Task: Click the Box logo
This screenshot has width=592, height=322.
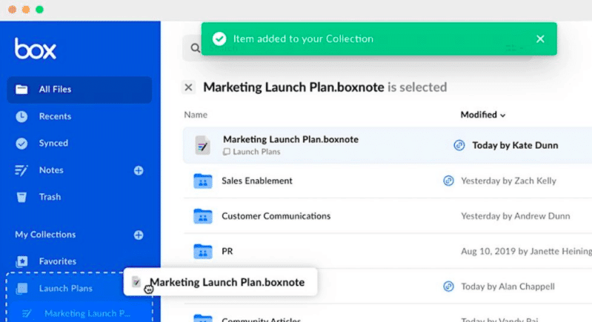Action: pyautogui.click(x=36, y=48)
